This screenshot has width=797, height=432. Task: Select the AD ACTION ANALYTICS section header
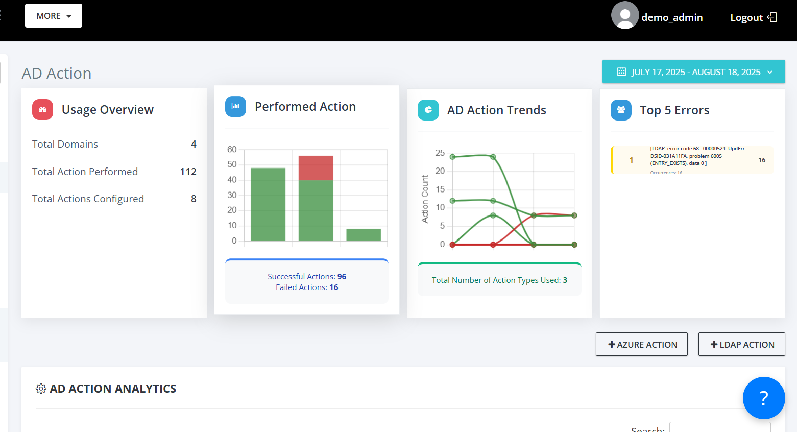[112, 389]
